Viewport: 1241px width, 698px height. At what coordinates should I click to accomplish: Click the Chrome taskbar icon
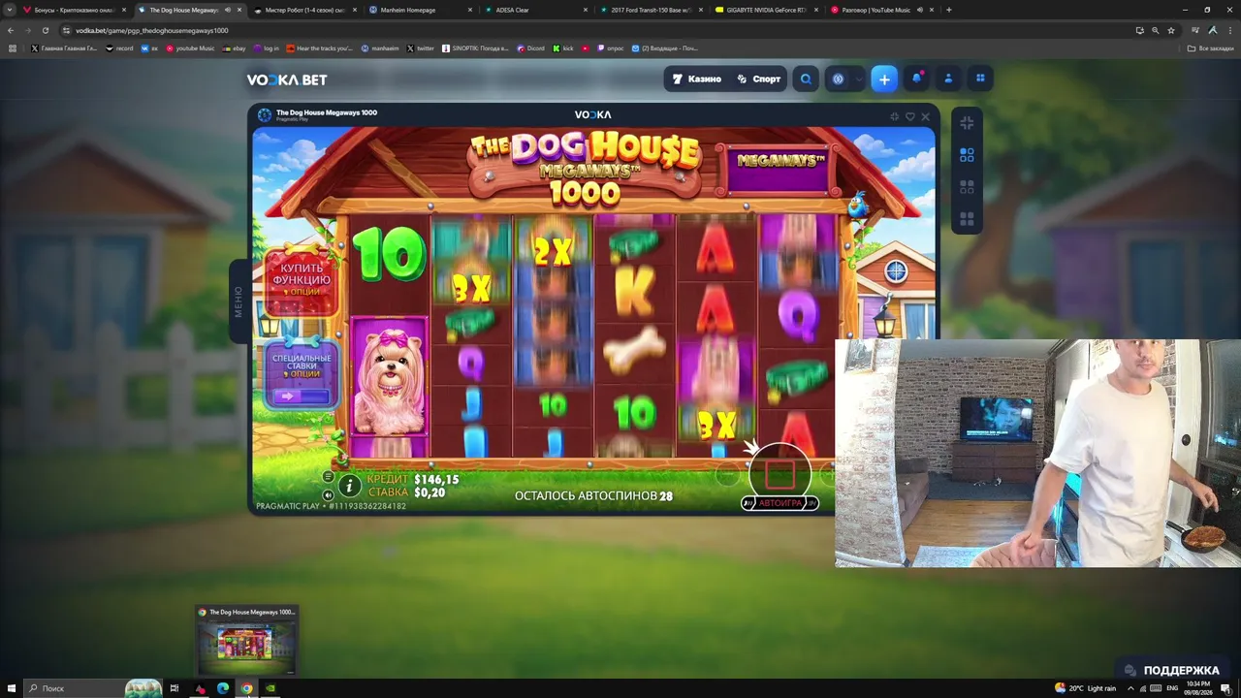click(x=247, y=688)
